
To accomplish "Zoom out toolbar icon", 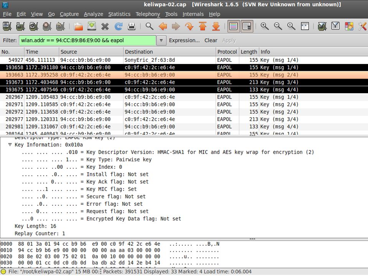I will click(278, 26).
